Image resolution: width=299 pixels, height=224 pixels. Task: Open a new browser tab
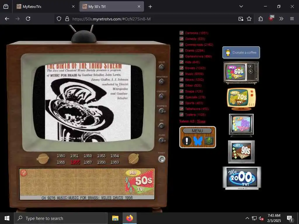(150, 7)
